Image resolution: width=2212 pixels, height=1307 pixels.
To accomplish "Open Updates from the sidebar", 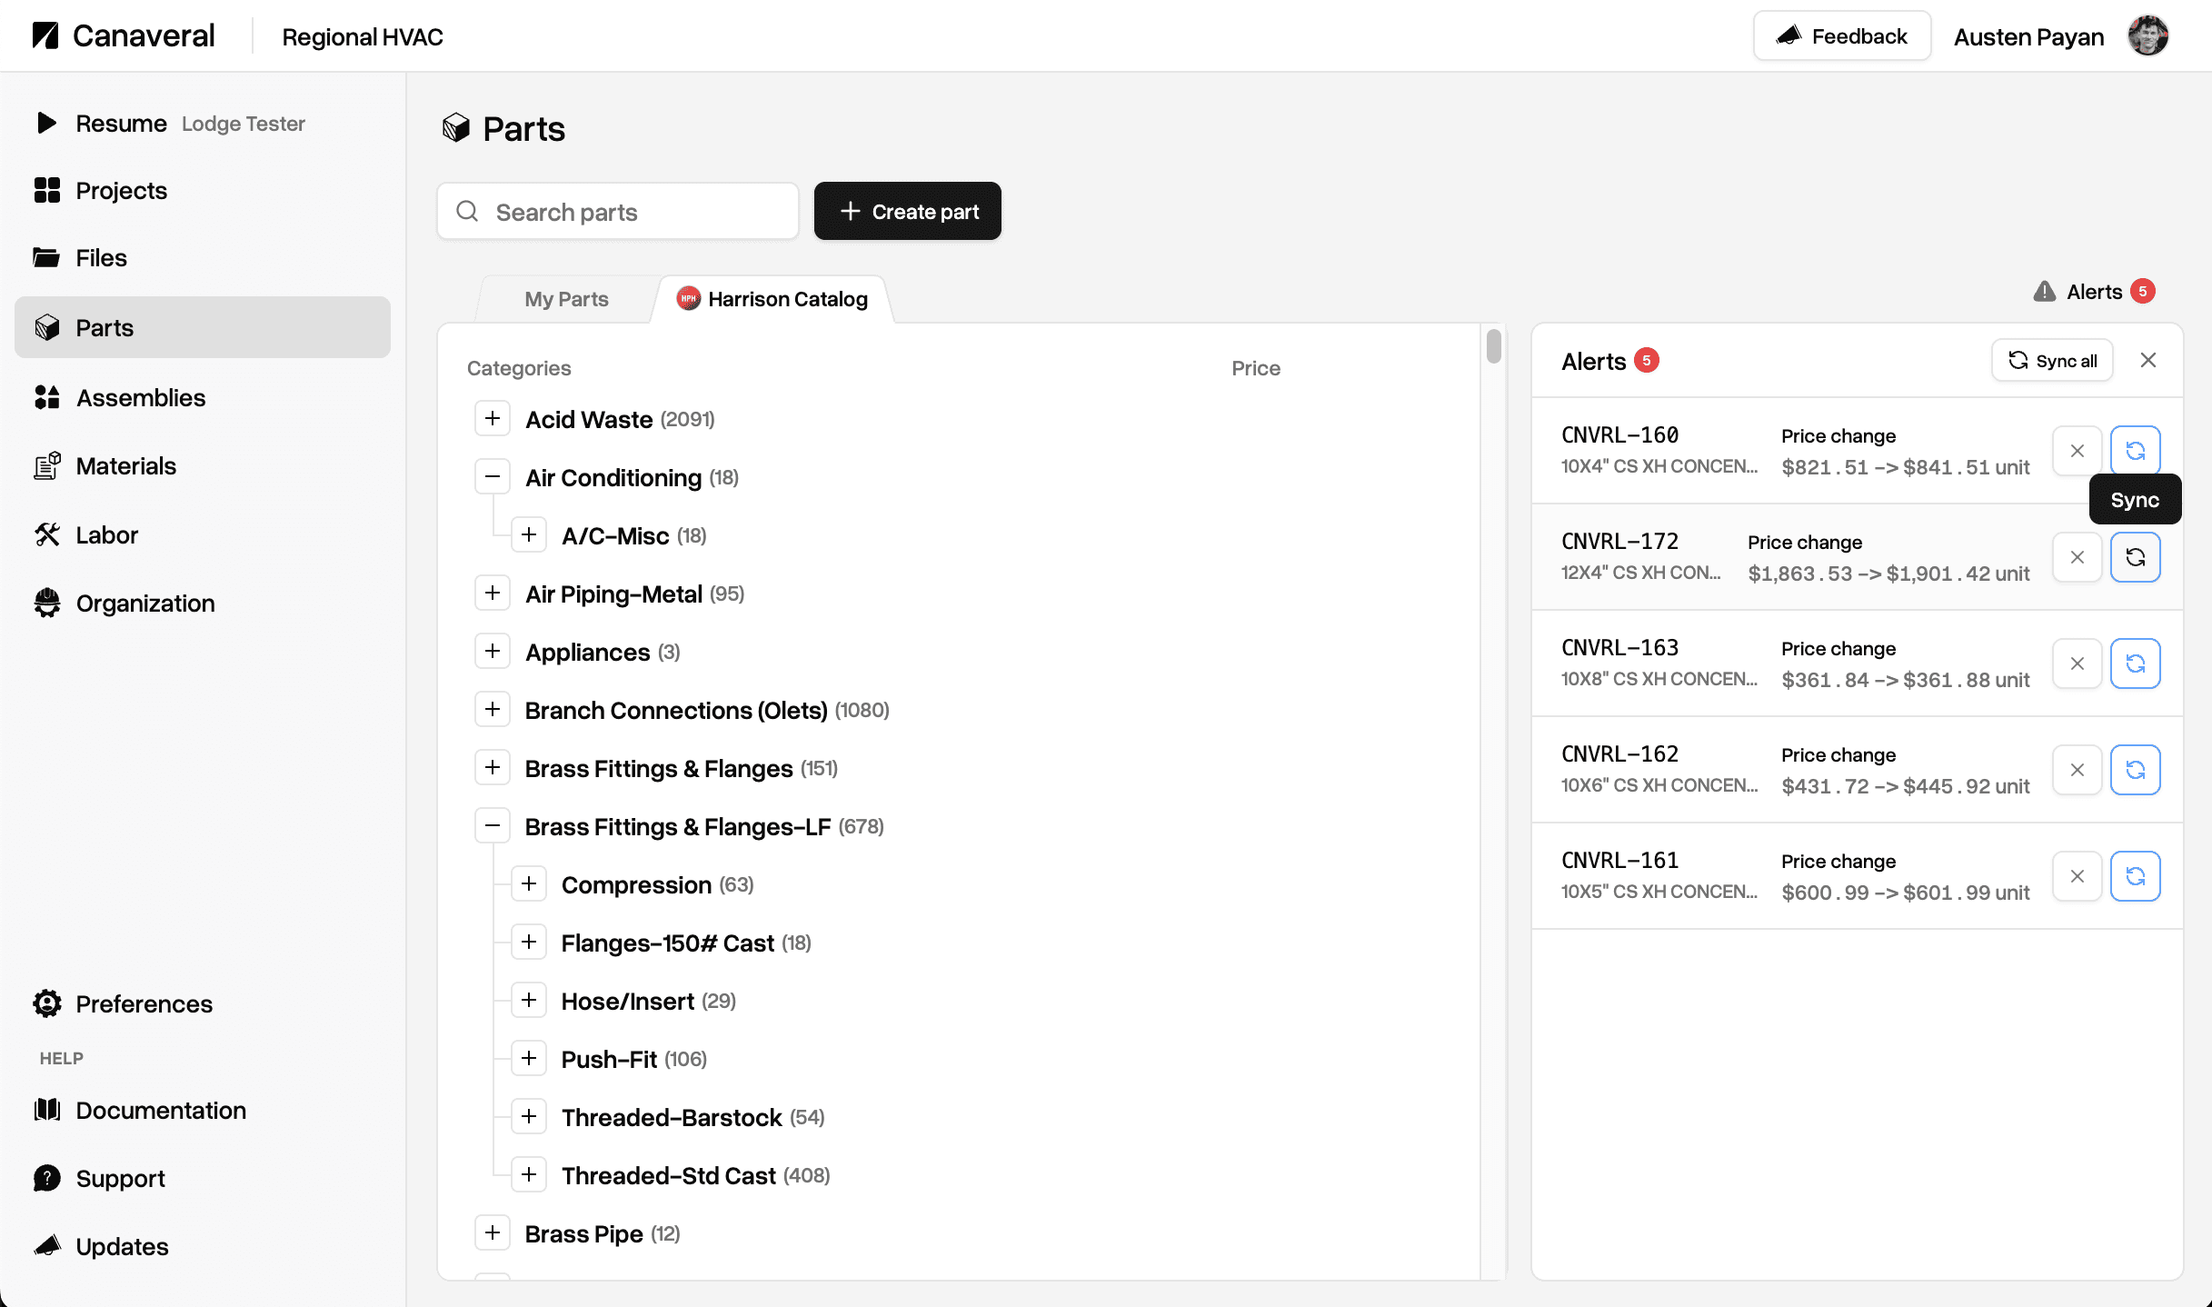I will pyautogui.click(x=203, y=1247).
